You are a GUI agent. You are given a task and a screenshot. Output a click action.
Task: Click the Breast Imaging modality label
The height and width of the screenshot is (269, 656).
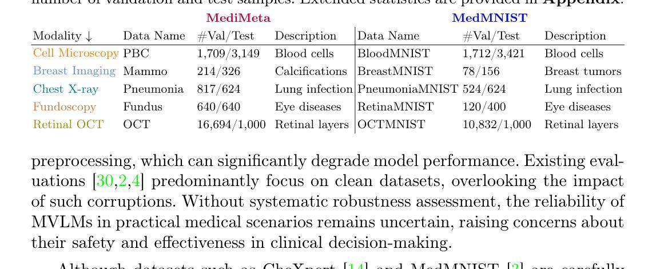(x=74, y=71)
